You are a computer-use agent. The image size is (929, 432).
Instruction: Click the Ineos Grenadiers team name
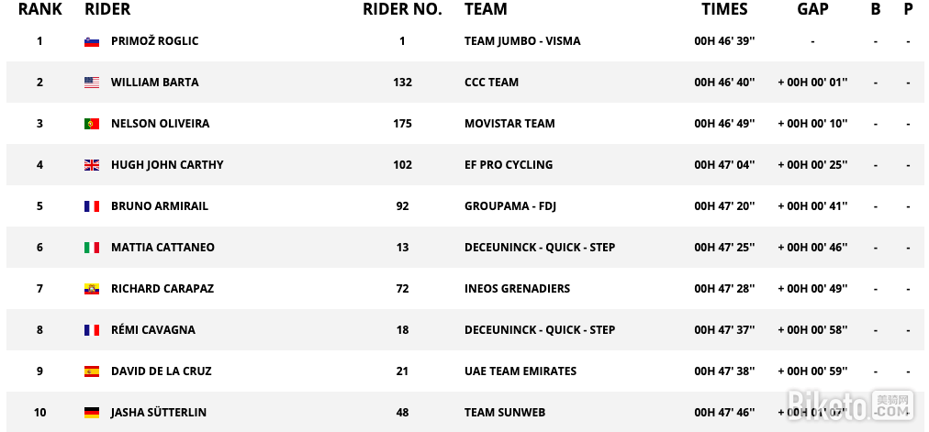(x=517, y=289)
